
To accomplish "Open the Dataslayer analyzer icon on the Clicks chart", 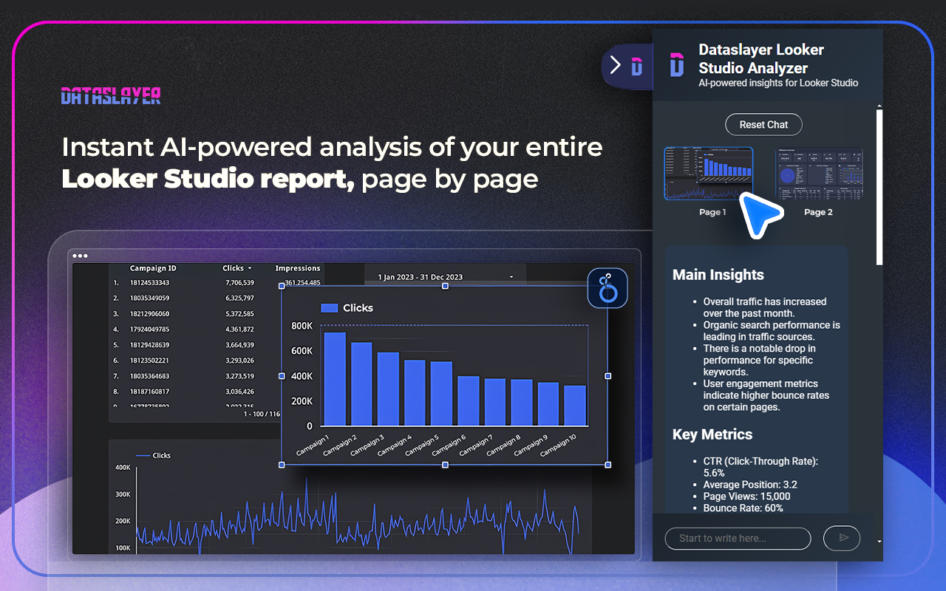I will (607, 287).
